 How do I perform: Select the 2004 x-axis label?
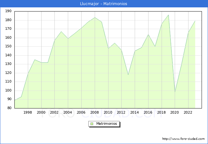click(x=68, y=112)
